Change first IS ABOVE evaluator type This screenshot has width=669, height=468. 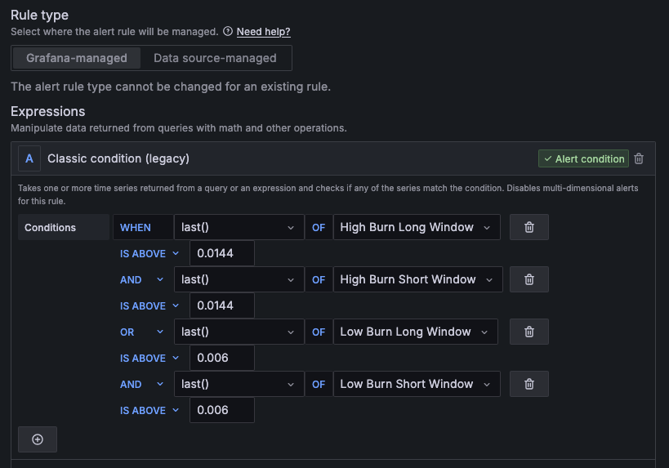[149, 254]
